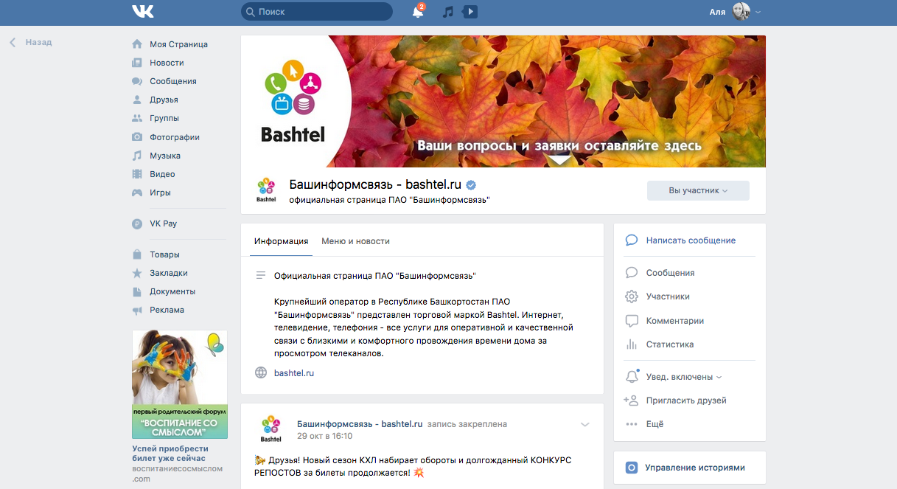Click 'Написать сообщение' button

pyautogui.click(x=690, y=240)
